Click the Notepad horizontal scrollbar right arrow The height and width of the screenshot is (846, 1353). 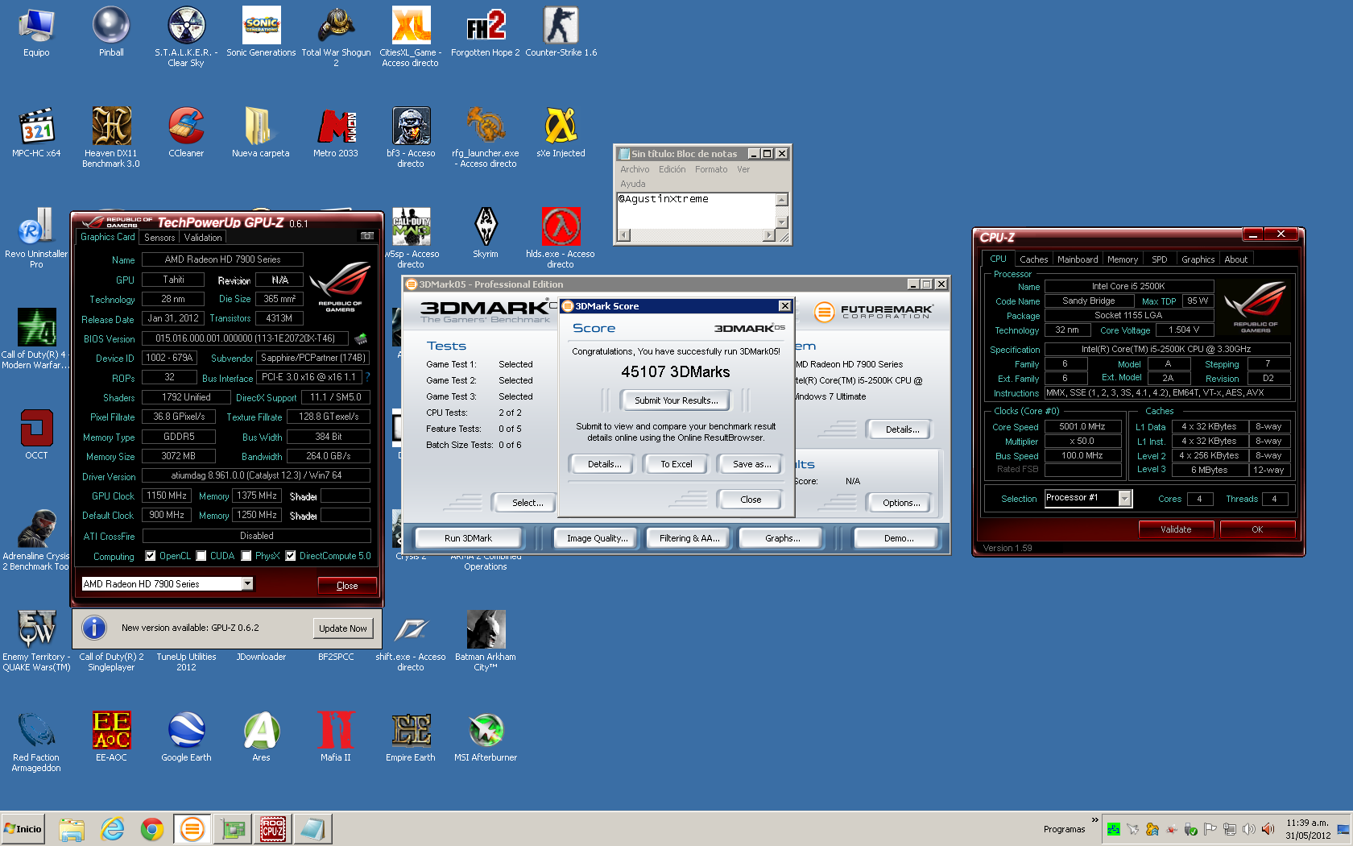tap(769, 235)
